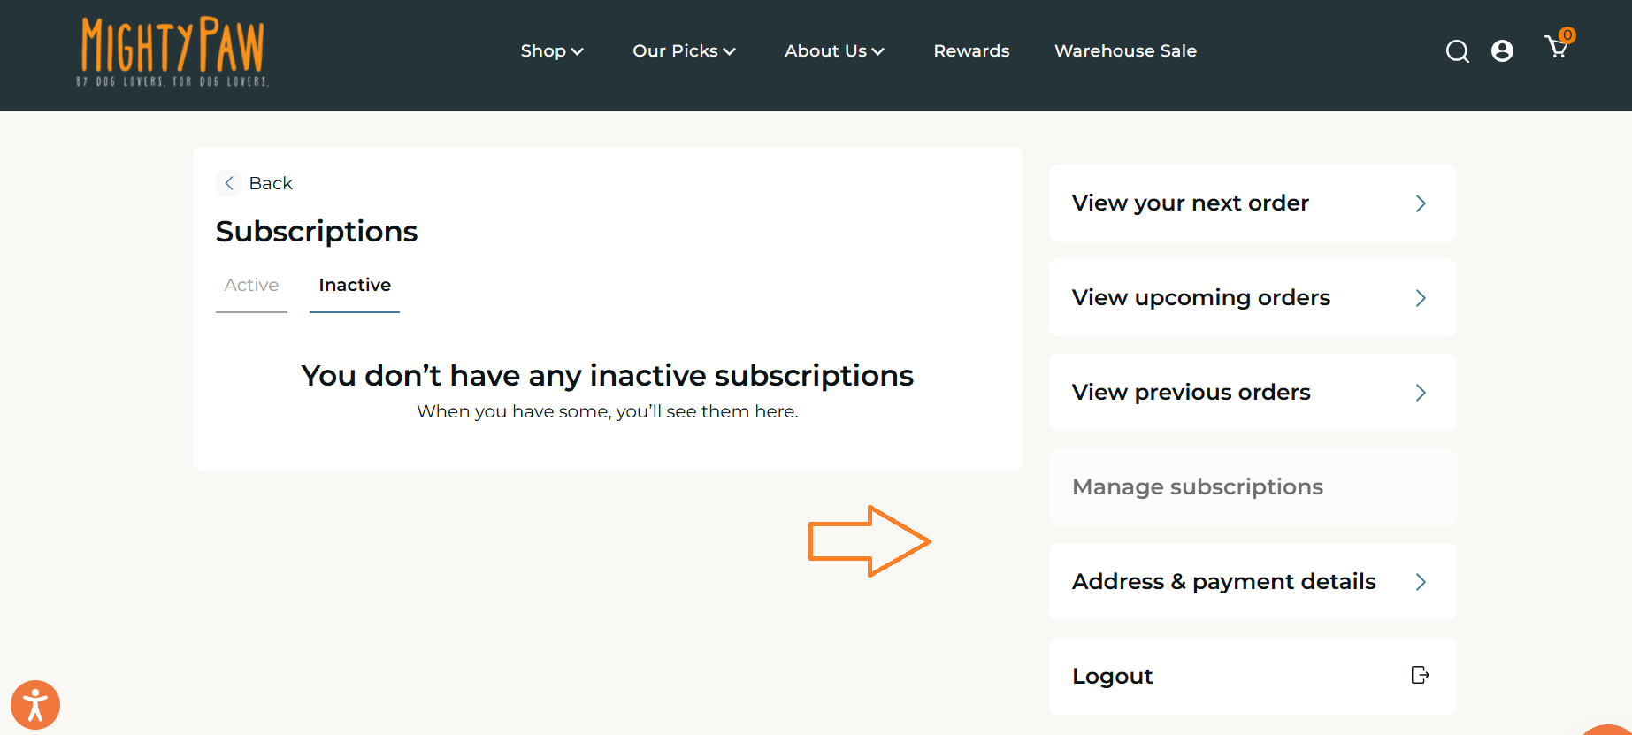The height and width of the screenshot is (735, 1632).
Task: Open the Rewards page
Action: (971, 51)
